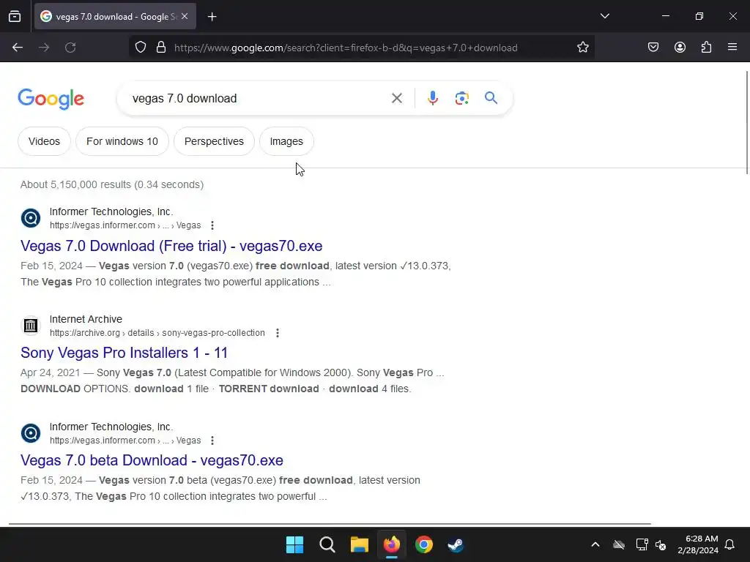Open Steam from taskbar
750x562 pixels.
pos(456,544)
